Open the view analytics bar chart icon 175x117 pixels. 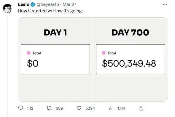click(x=111, y=108)
